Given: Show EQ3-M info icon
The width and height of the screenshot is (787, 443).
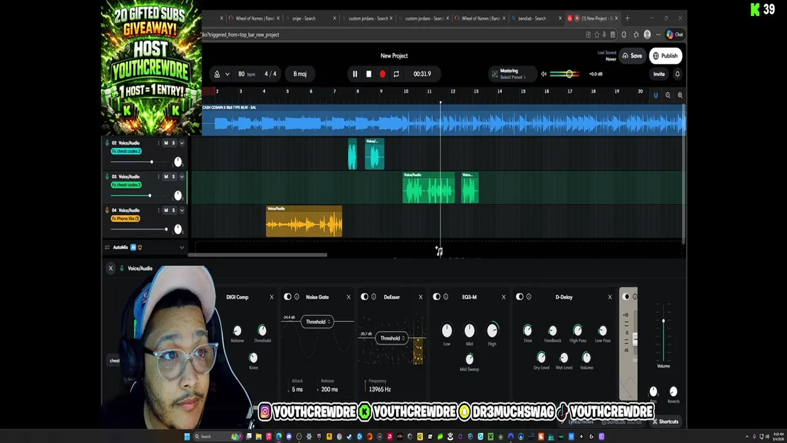Looking at the screenshot, I should click(446, 297).
